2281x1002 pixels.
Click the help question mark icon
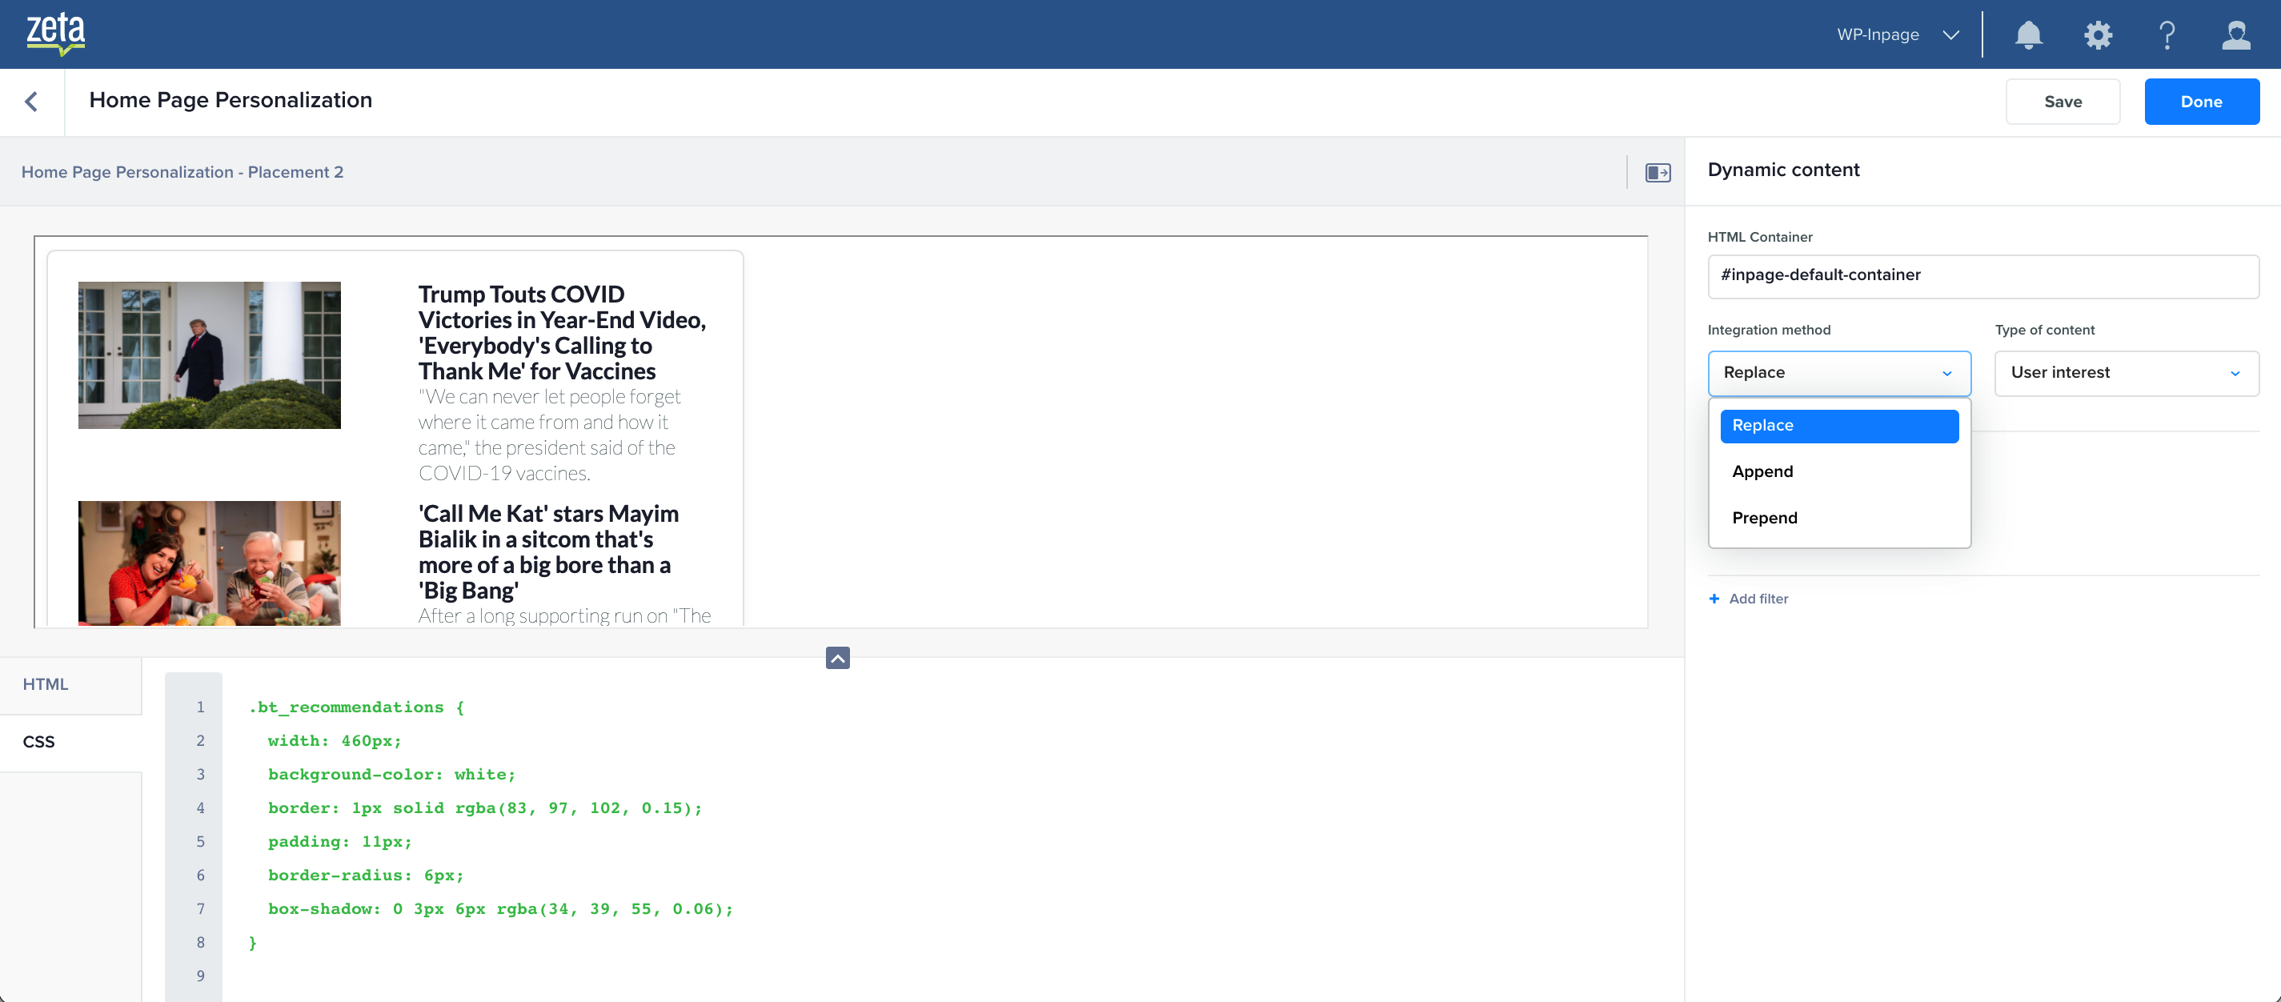2167,34
